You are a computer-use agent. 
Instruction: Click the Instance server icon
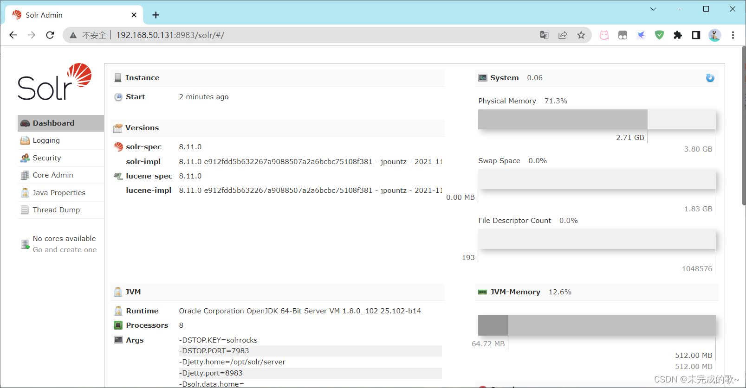[118, 78]
